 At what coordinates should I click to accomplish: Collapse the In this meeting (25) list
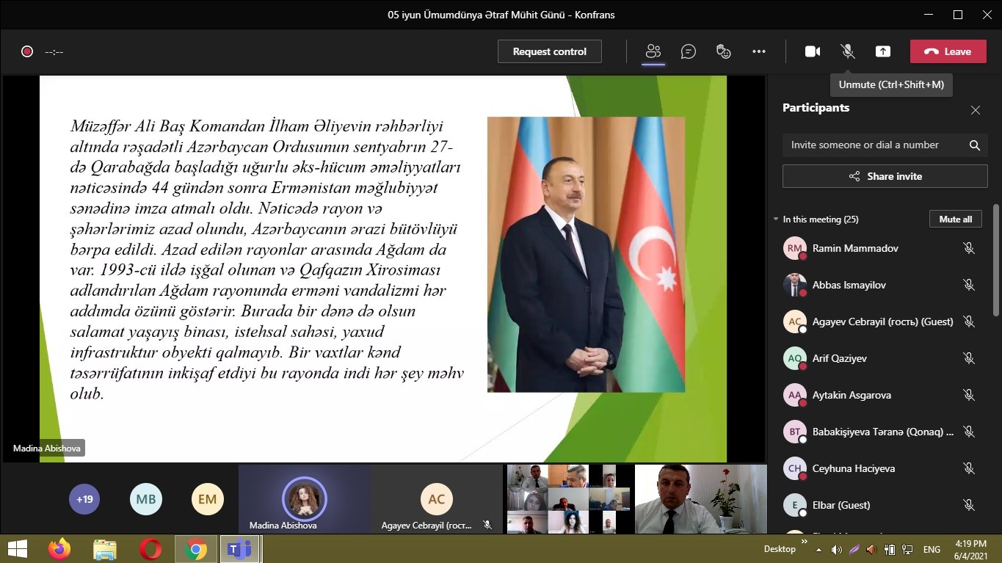776,219
